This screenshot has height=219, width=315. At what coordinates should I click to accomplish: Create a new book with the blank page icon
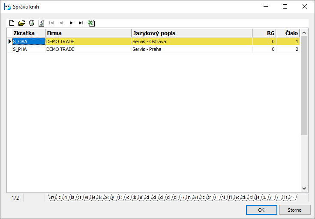[12, 23]
